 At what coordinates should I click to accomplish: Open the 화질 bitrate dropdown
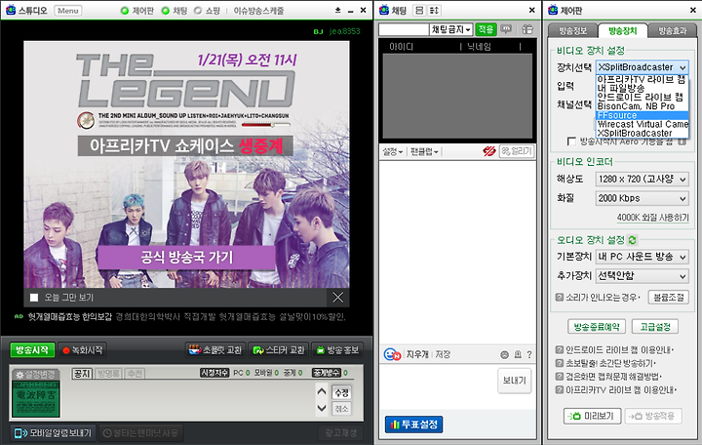tap(642, 198)
